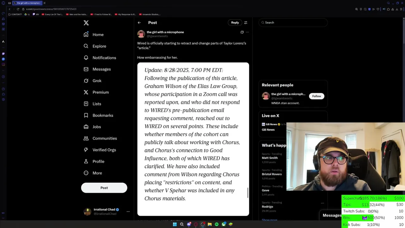The height and width of the screenshot is (228, 405).
Task: Open the girl with a microphone author name
Action: (x=165, y=32)
